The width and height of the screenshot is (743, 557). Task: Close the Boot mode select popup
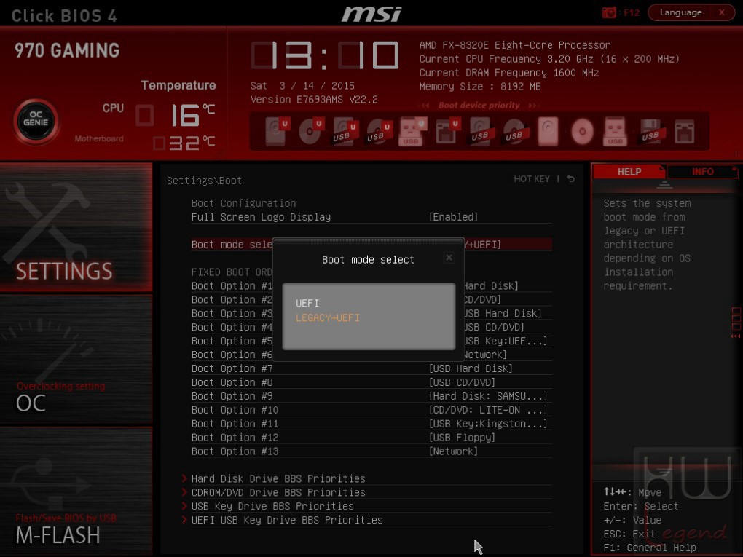tap(449, 258)
